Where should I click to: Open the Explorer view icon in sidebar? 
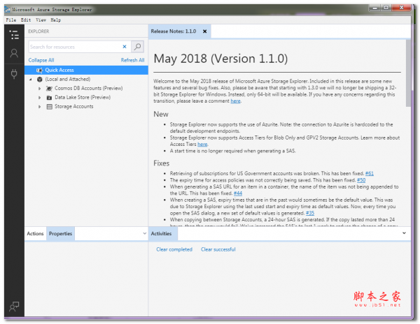pos(14,35)
